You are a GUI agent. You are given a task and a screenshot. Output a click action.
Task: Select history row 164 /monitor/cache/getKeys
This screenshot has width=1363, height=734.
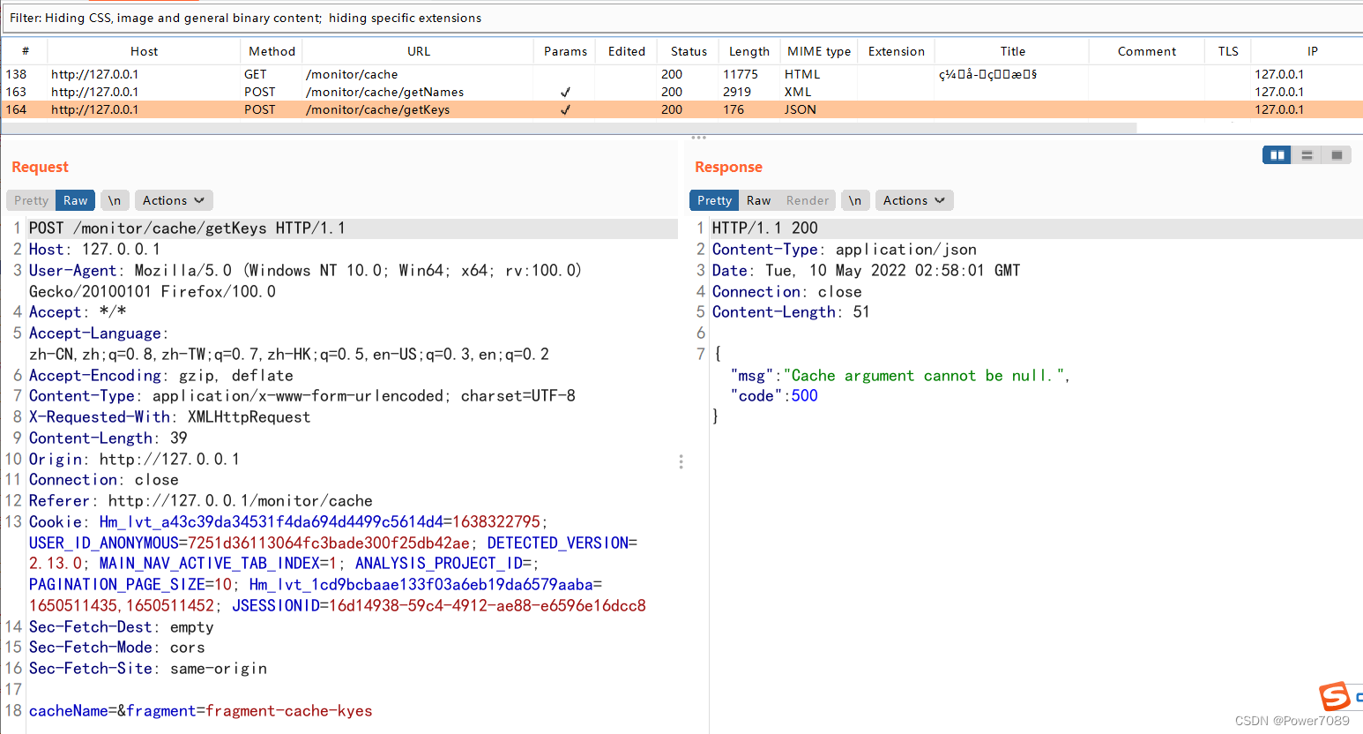(x=682, y=109)
